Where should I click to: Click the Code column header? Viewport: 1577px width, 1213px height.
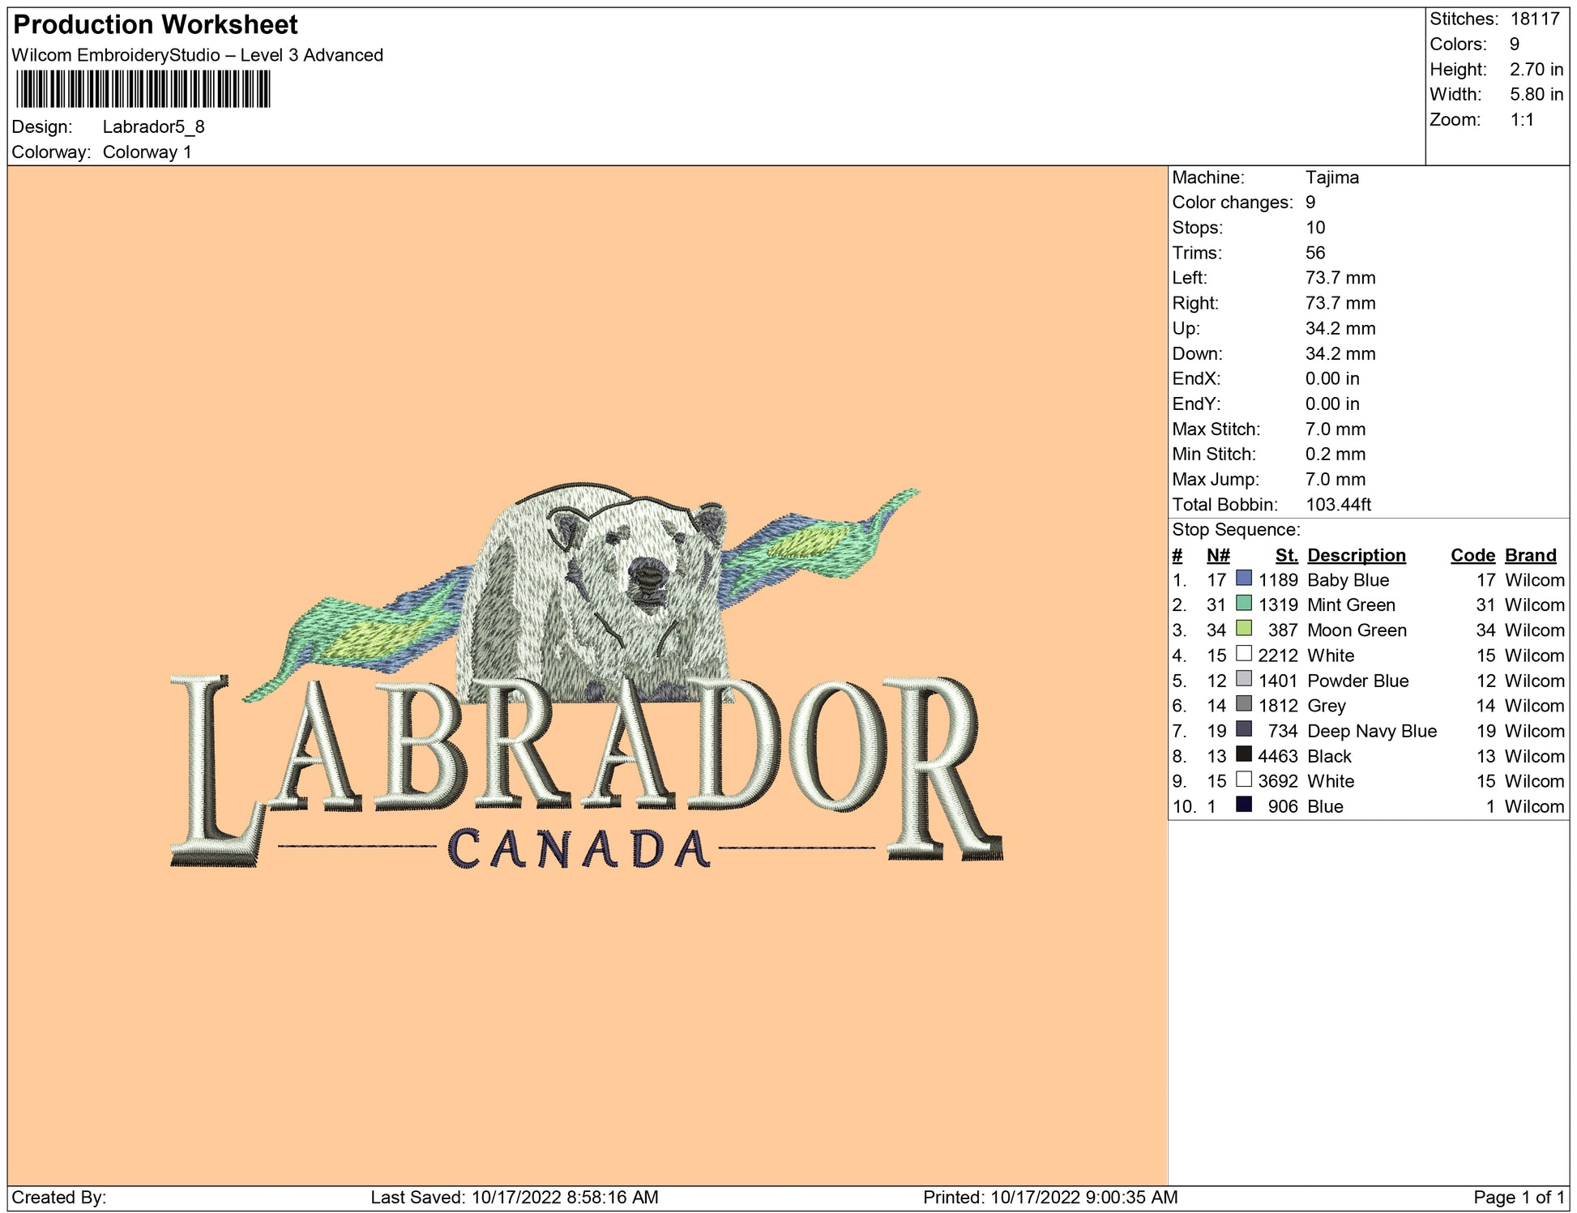[1472, 555]
